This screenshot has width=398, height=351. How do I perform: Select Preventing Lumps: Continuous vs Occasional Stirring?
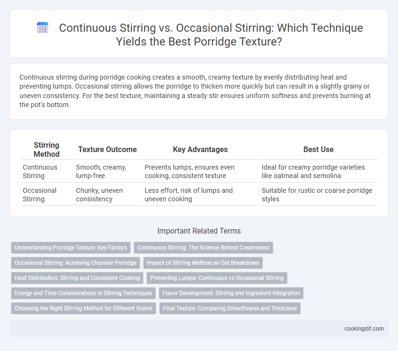coord(217,278)
